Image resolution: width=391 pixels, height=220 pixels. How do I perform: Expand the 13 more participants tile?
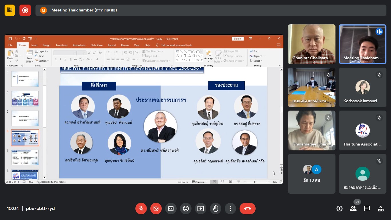pyautogui.click(x=311, y=174)
